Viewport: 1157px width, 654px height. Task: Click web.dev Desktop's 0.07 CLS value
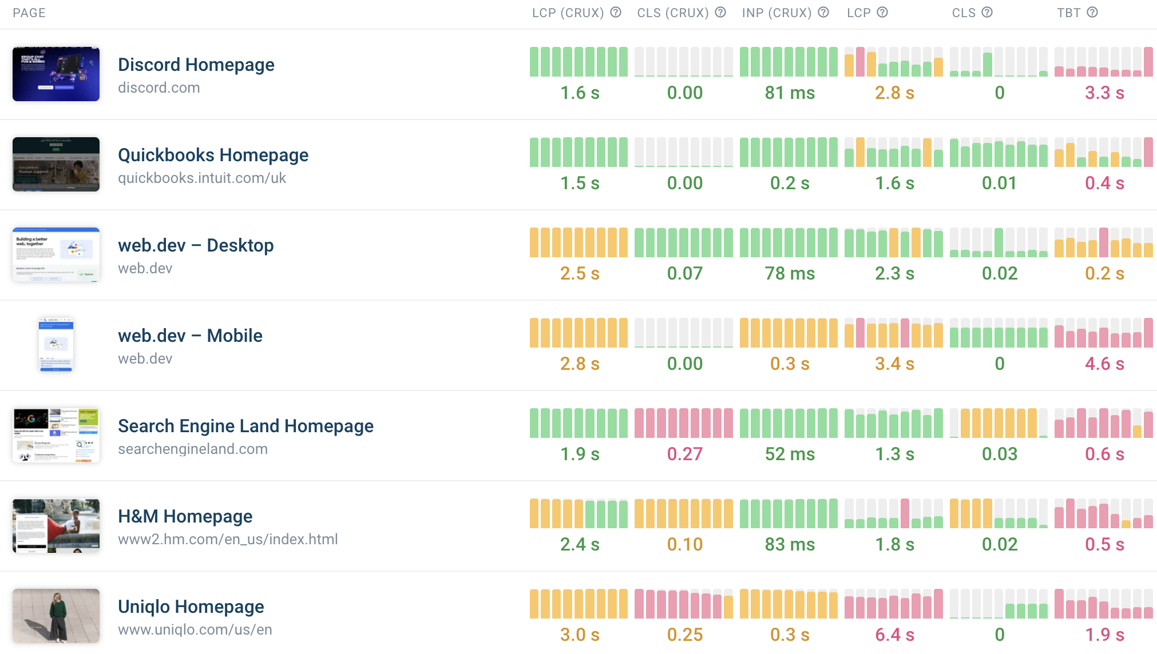pos(685,273)
